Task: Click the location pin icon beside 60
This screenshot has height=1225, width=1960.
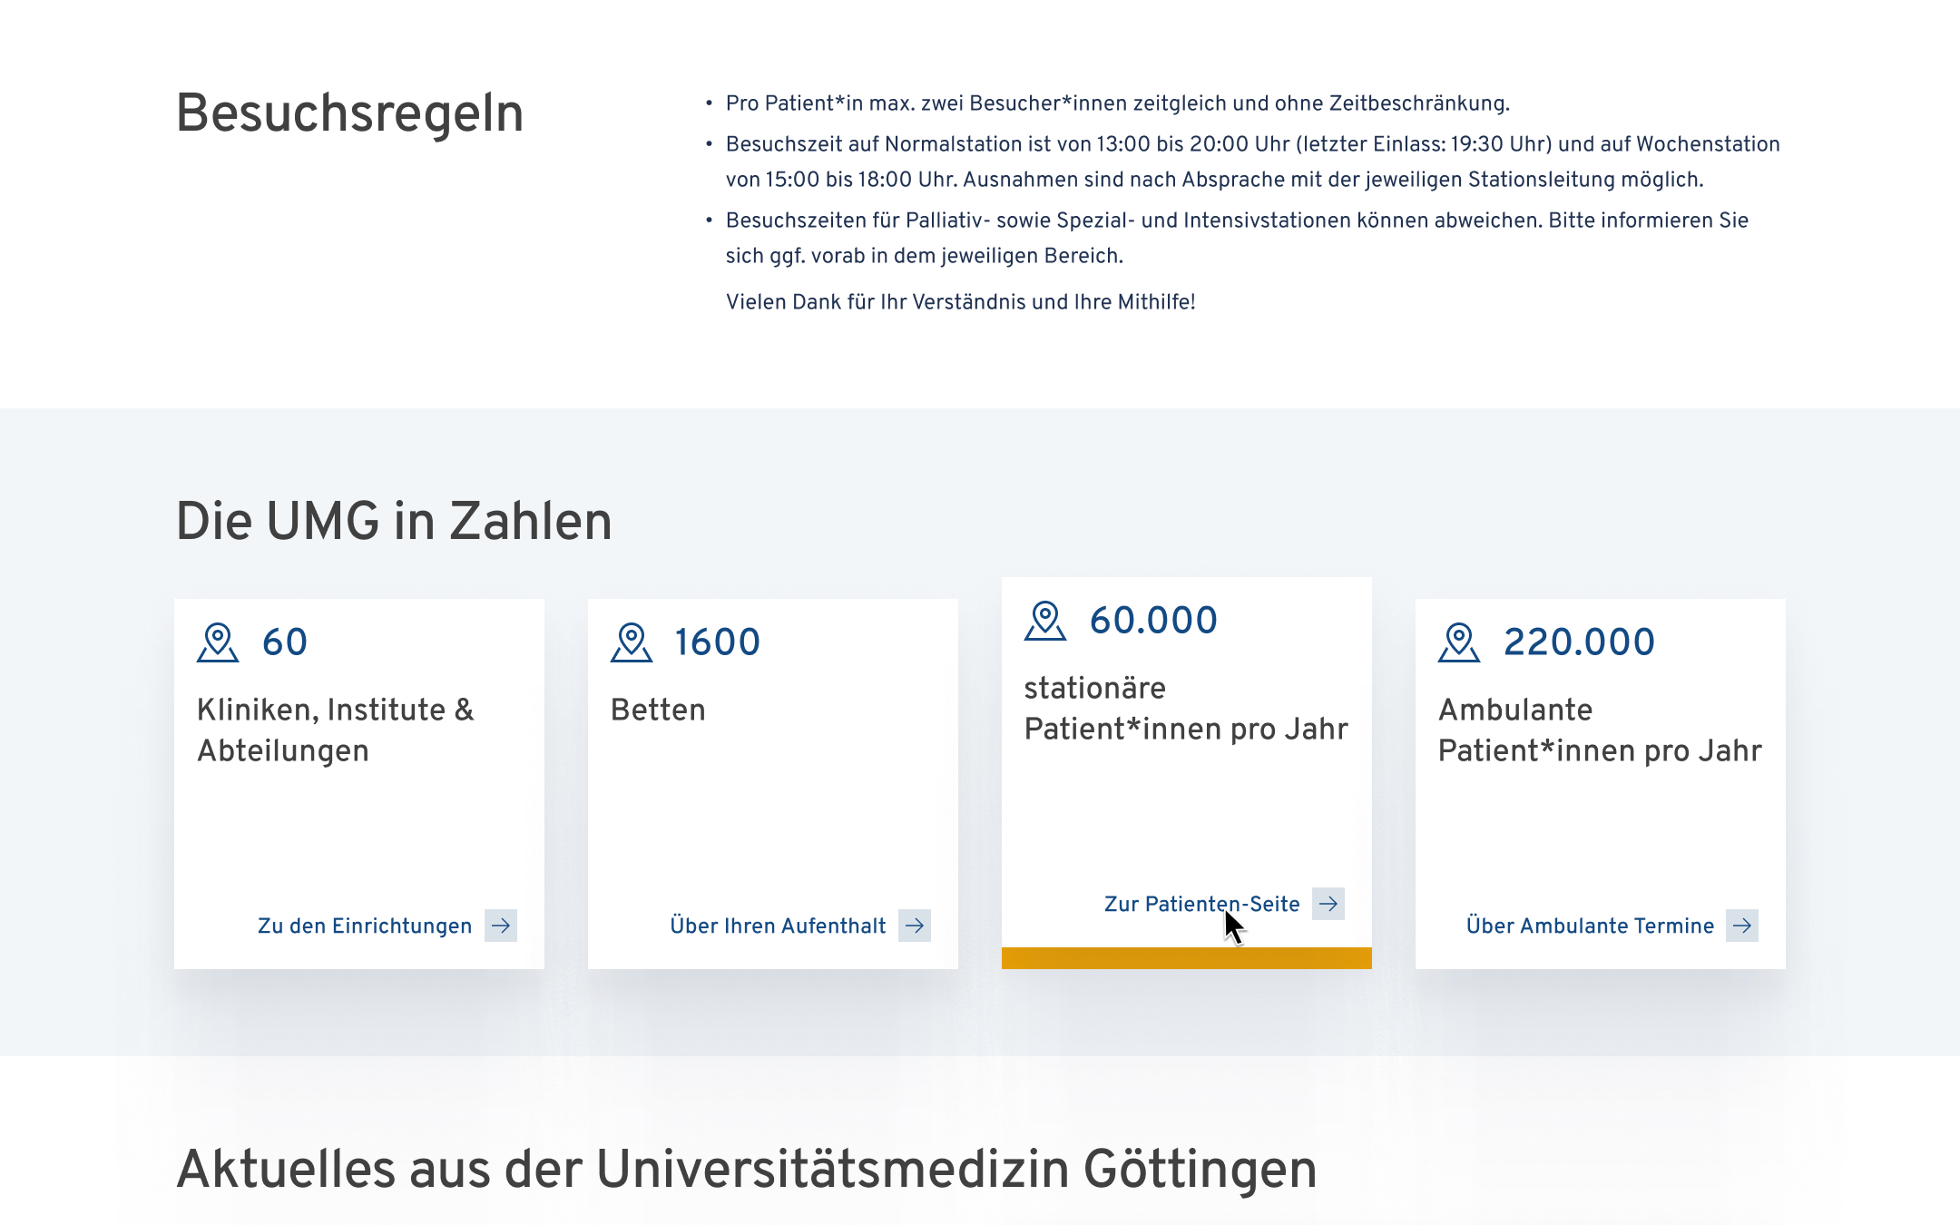Action: click(x=219, y=642)
